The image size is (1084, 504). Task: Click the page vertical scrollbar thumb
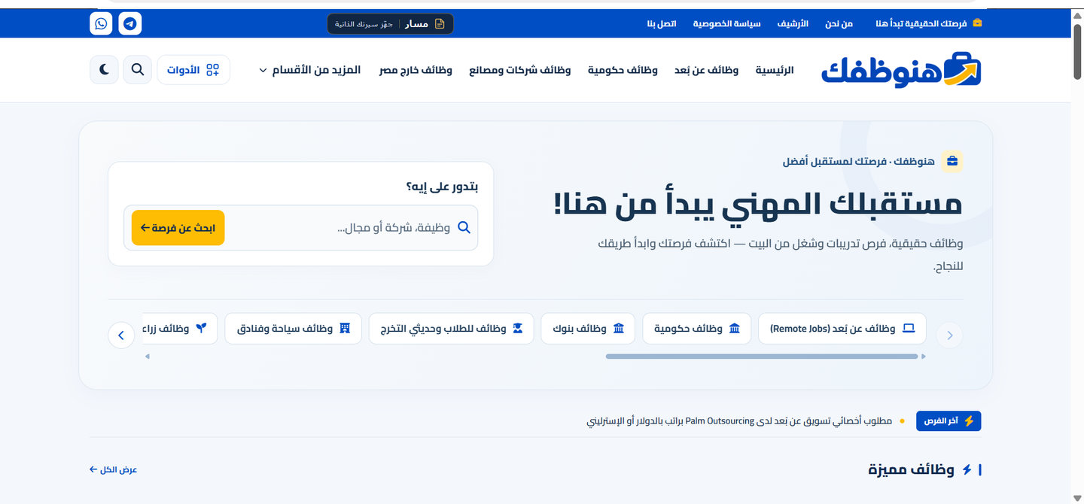[1077, 51]
